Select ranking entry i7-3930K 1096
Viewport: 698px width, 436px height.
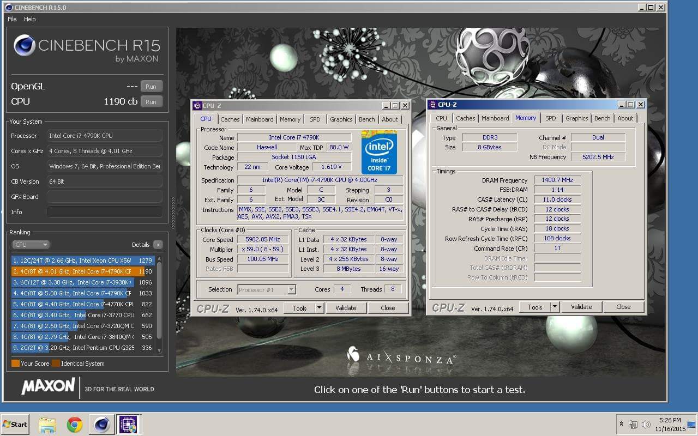point(83,282)
